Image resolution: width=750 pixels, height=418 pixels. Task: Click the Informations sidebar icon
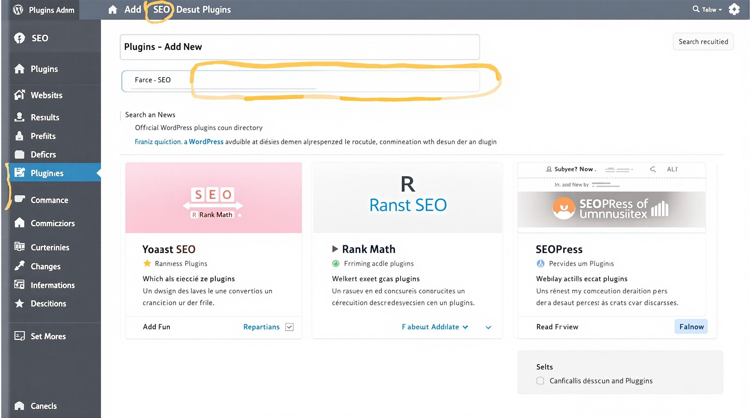coord(19,284)
